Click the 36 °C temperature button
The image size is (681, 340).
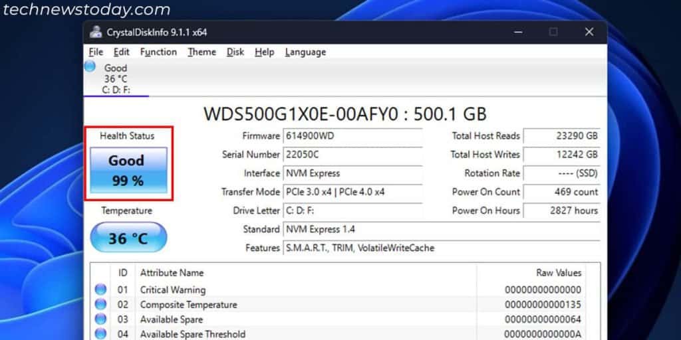point(128,237)
